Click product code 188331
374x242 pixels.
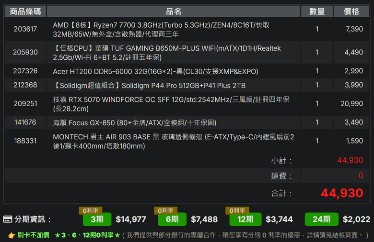pyautogui.click(x=25, y=141)
